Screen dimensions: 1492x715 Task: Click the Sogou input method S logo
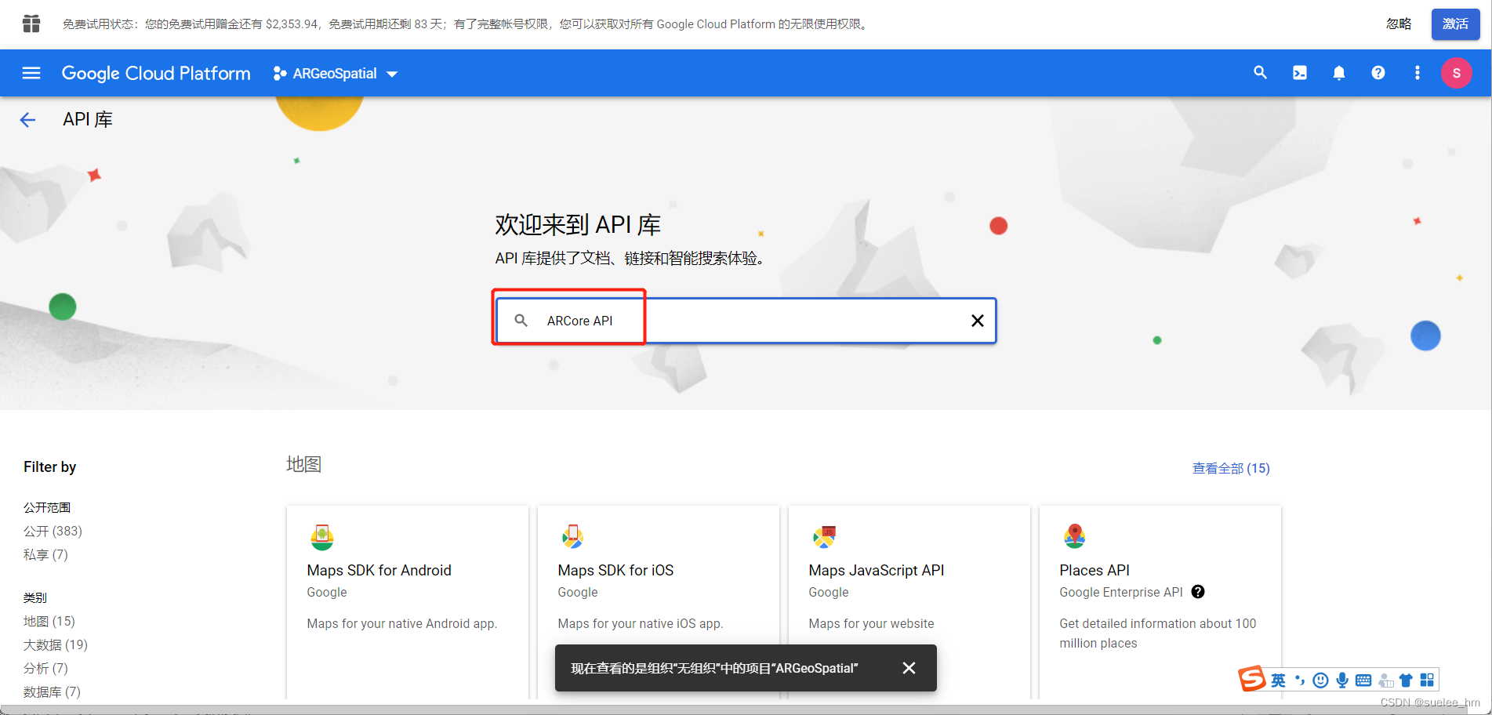1252,678
